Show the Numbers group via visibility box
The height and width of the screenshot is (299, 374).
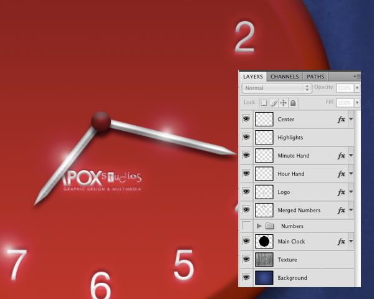[x=246, y=226]
